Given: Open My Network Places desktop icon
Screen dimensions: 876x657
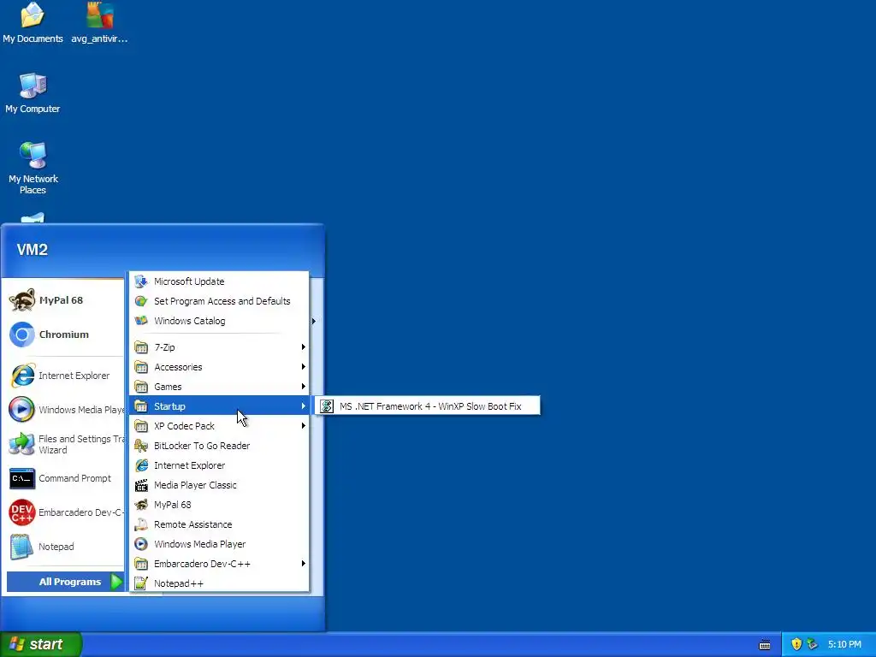Looking at the screenshot, I should pos(33,168).
